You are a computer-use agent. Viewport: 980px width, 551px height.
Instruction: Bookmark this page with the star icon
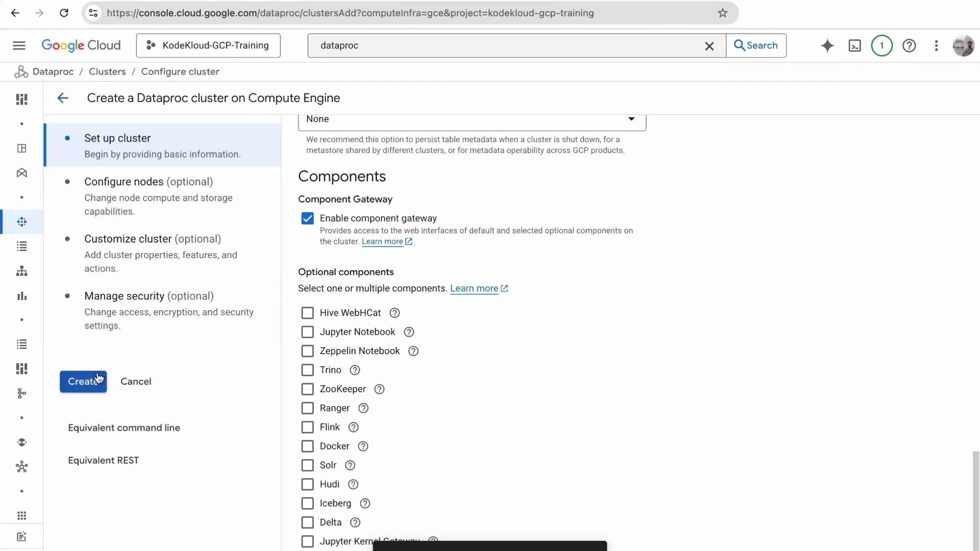click(722, 13)
